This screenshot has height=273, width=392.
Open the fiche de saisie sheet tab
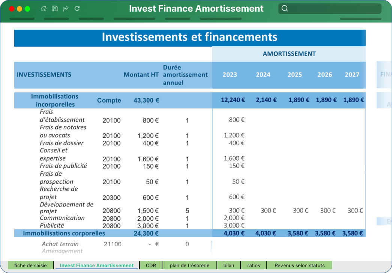(x=30, y=265)
